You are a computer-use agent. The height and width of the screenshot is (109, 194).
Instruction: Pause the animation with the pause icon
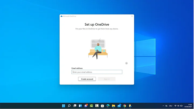(126, 63)
